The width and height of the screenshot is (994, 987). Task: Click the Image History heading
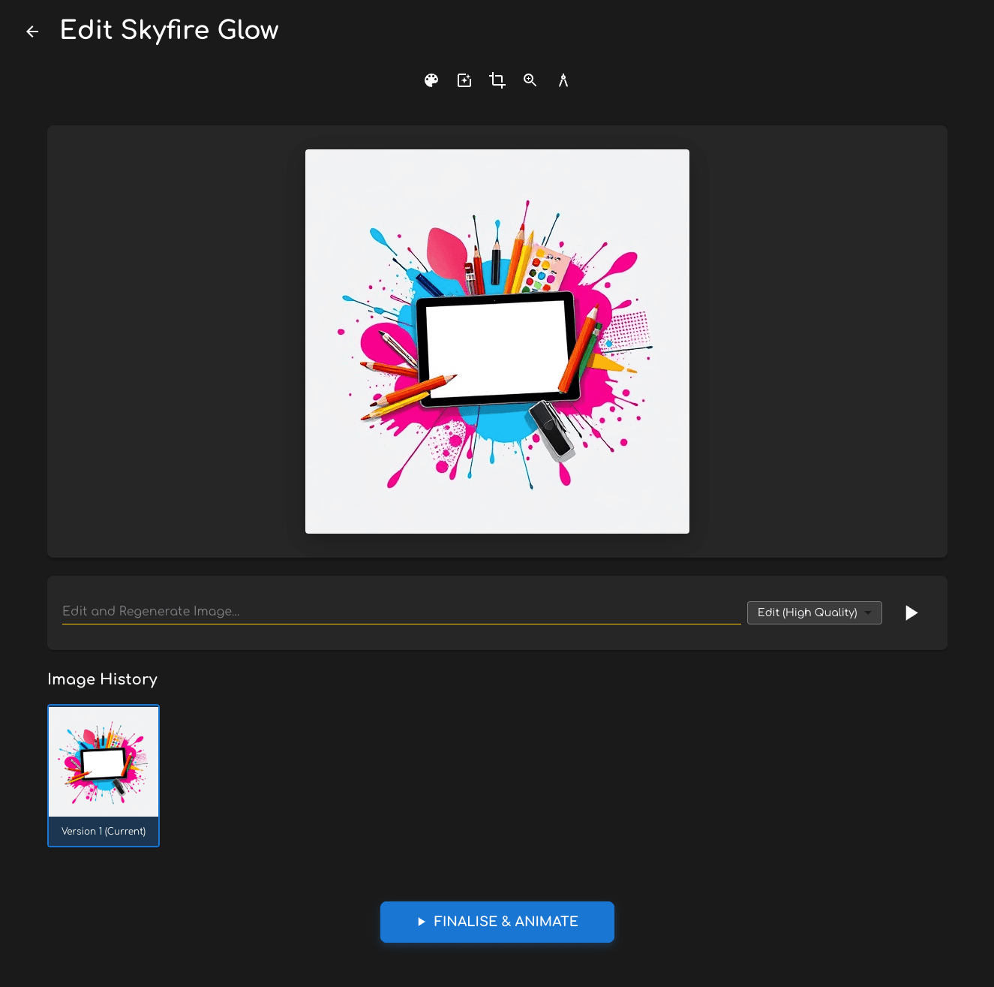[103, 679]
